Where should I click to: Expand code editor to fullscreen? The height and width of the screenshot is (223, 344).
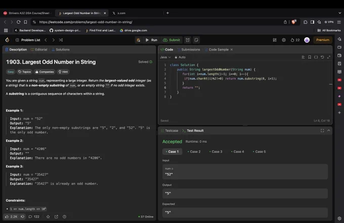[329, 57]
